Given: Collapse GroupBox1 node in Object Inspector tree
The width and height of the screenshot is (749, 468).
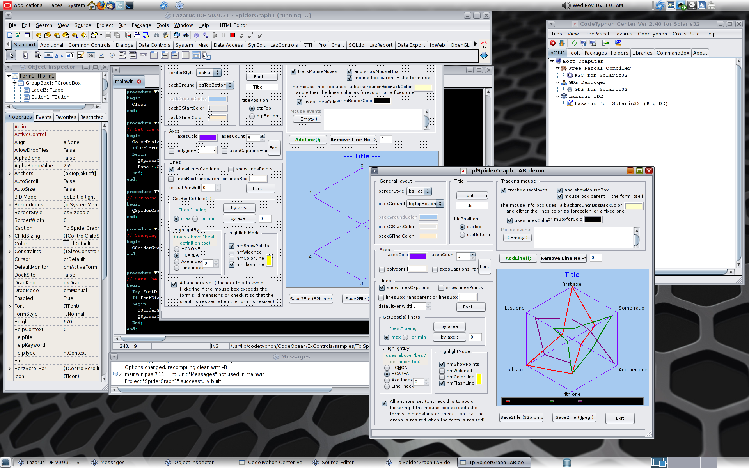Looking at the screenshot, I should pyautogui.click(x=15, y=83).
